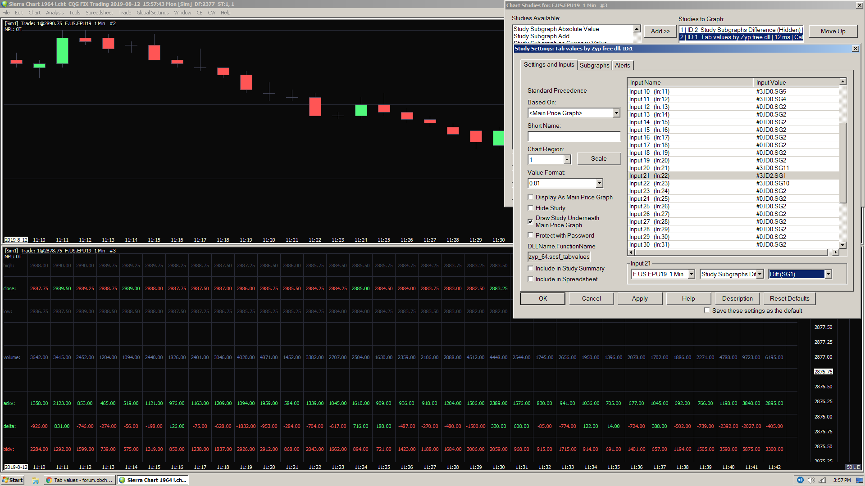Click the volume speaker tray icon

click(x=811, y=480)
